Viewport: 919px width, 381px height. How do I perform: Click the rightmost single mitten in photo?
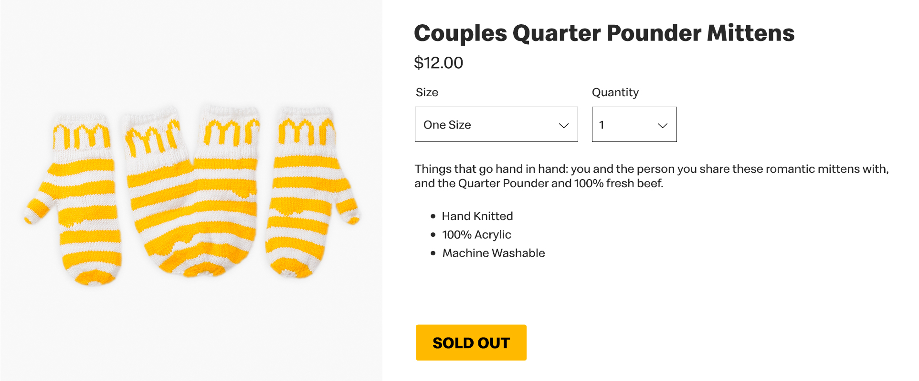(x=309, y=193)
